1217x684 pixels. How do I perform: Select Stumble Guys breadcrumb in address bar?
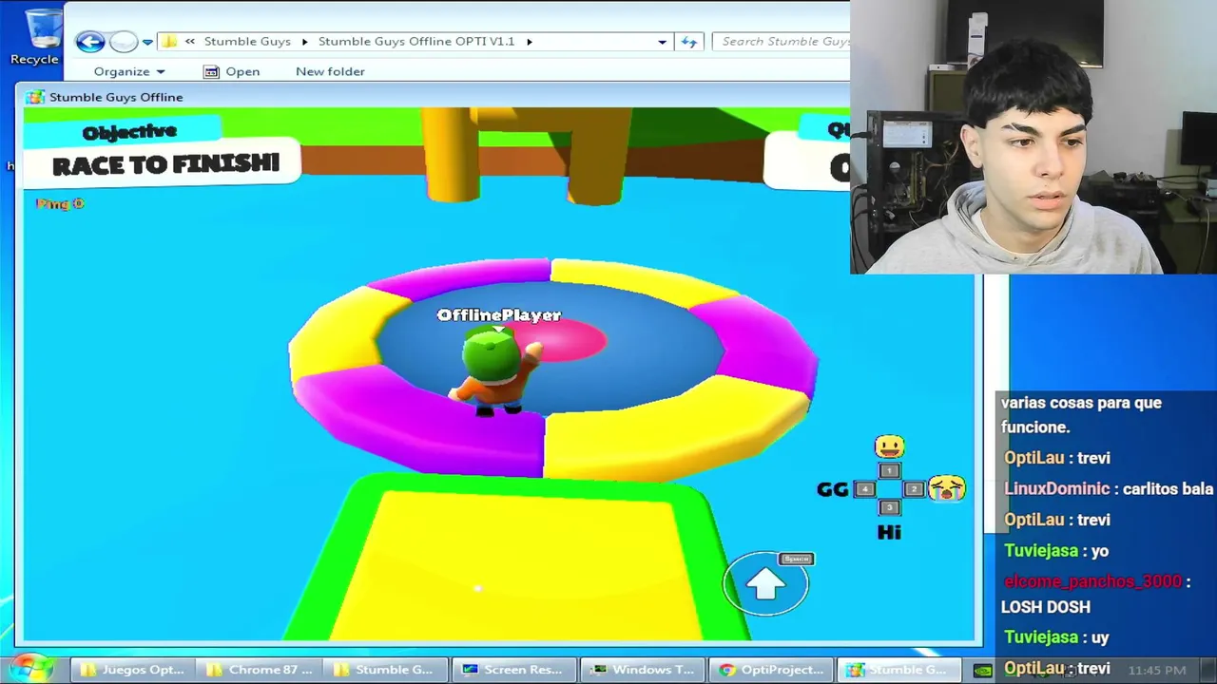click(247, 41)
